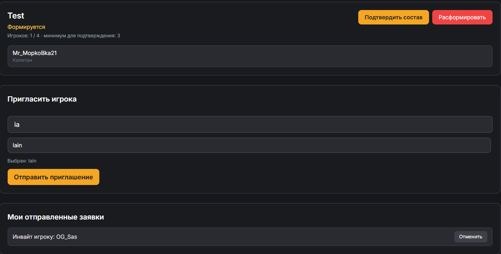Click the "Выбран:" selected player label
This screenshot has width=501, height=254.
click(x=17, y=161)
